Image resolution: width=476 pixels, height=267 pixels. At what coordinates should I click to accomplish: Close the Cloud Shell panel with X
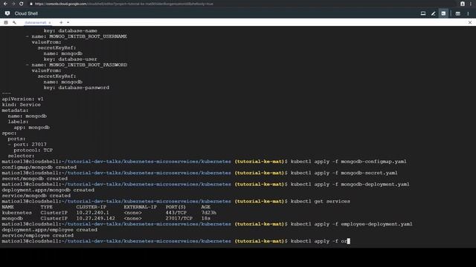tap(470, 22)
